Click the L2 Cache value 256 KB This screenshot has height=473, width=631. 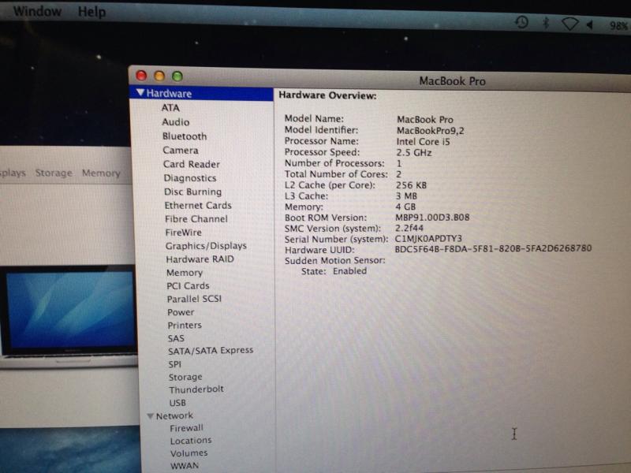[x=411, y=185]
